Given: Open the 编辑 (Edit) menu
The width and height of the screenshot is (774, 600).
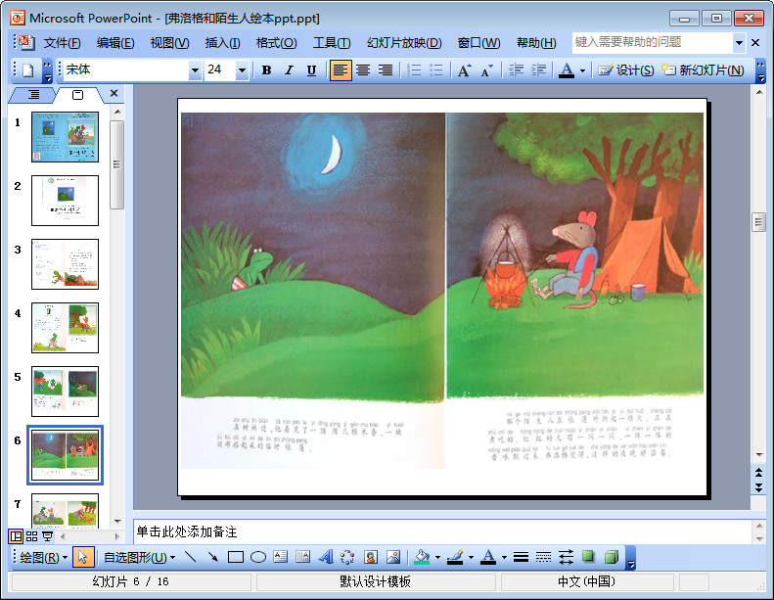Looking at the screenshot, I should pyautogui.click(x=115, y=43).
